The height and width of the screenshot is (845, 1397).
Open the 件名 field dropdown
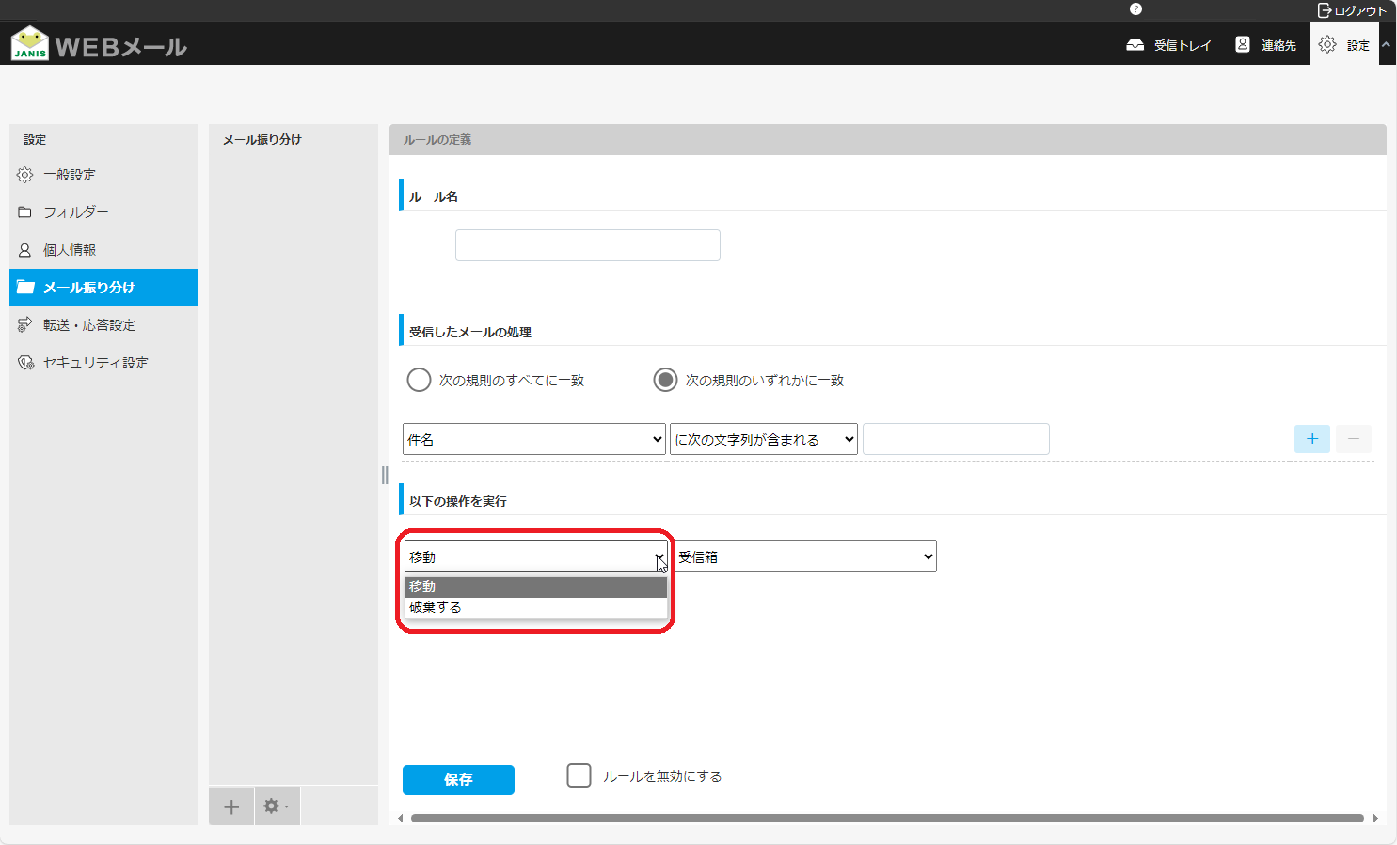533,440
